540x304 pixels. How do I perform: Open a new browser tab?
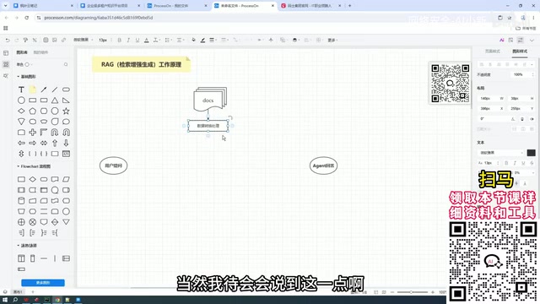(x=349, y=6)
